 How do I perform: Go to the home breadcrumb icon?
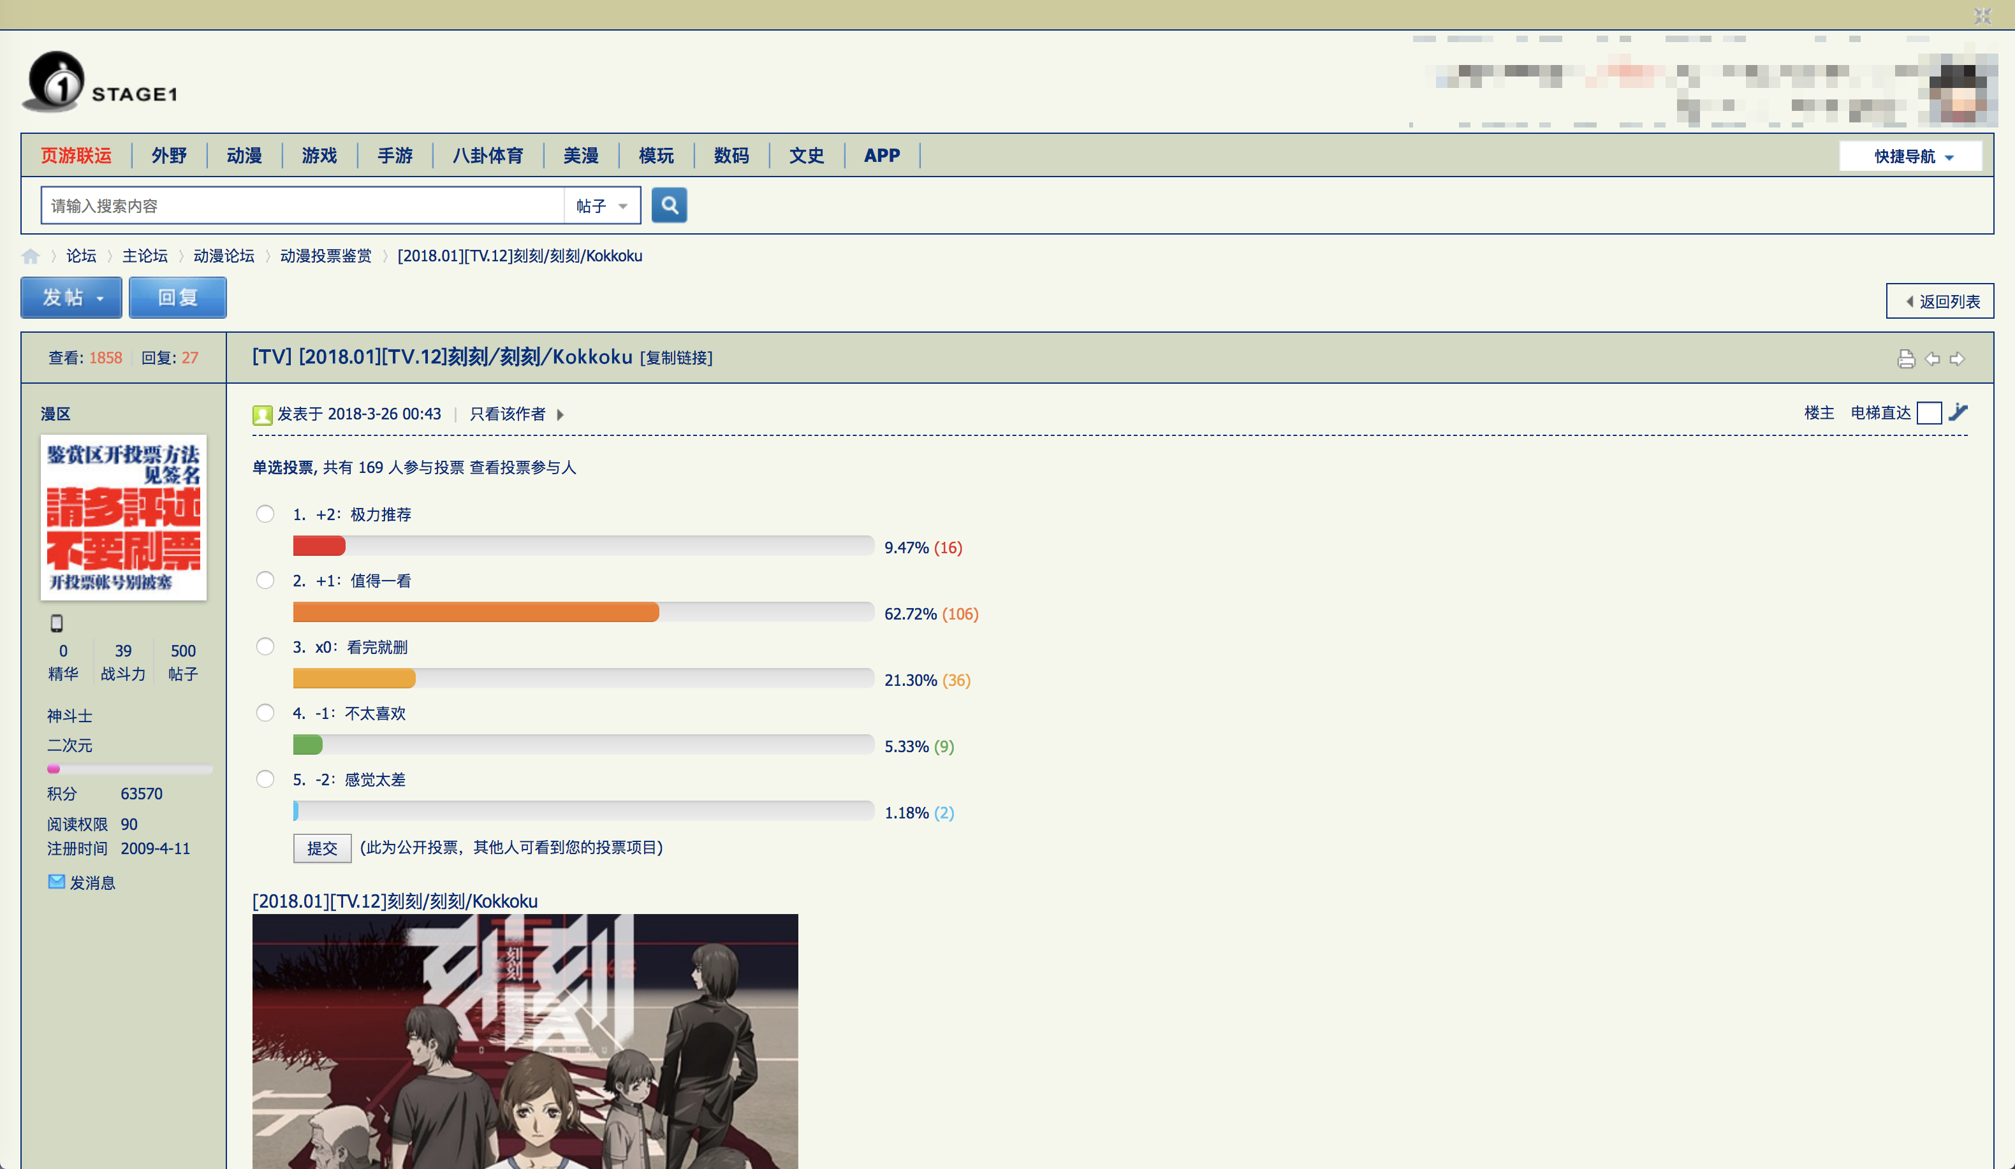pos(31,256)
